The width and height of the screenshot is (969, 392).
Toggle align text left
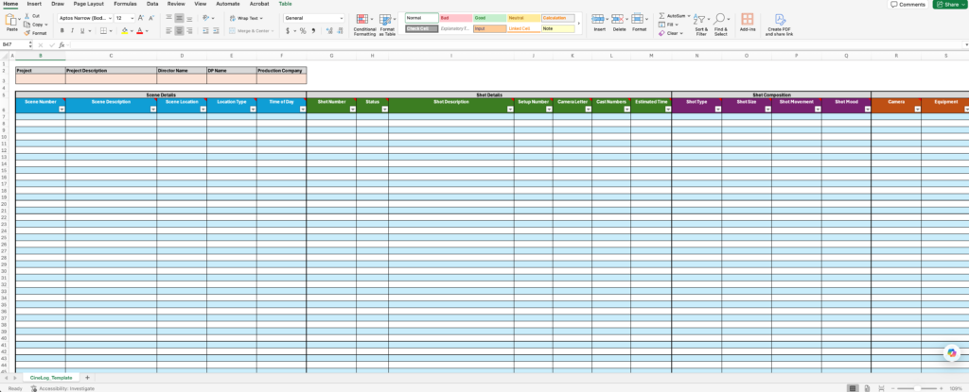[168, 30]
